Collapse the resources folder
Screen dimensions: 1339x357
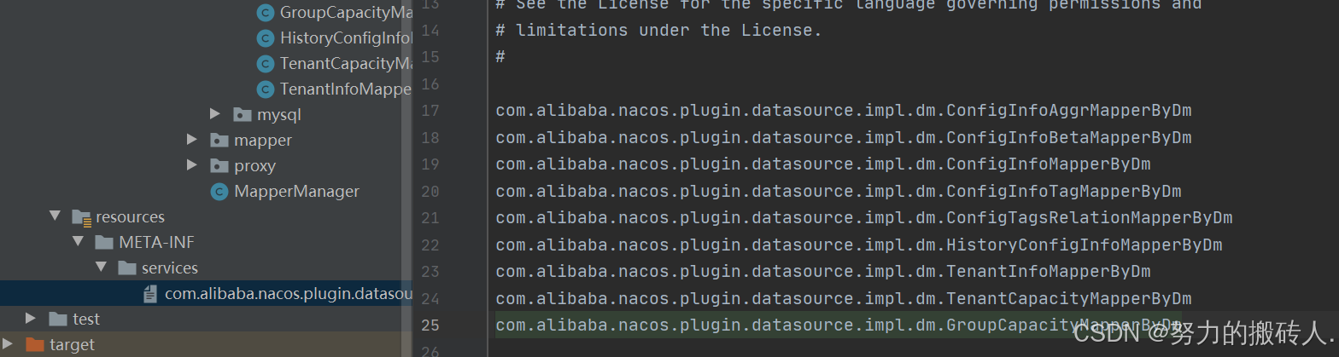pyautogui.click(x=56, y=216)
